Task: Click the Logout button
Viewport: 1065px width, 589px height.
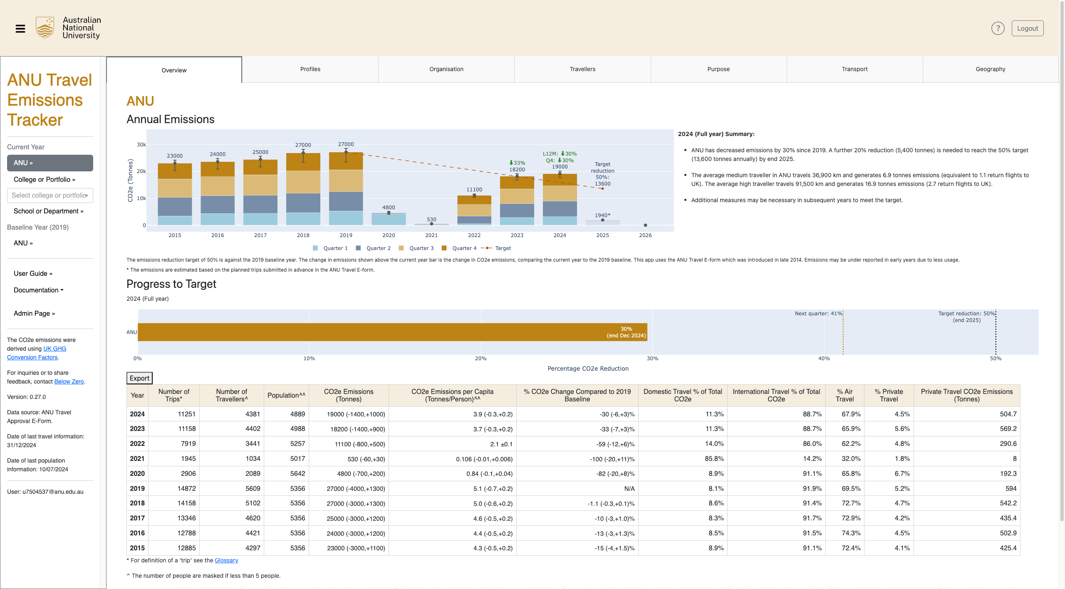Action: (1028, 28)
